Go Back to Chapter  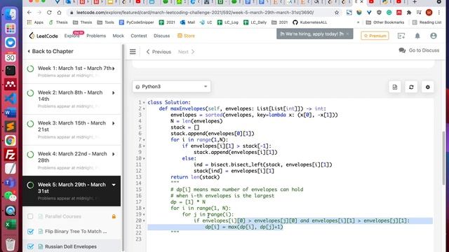click(x=51, y=51)
